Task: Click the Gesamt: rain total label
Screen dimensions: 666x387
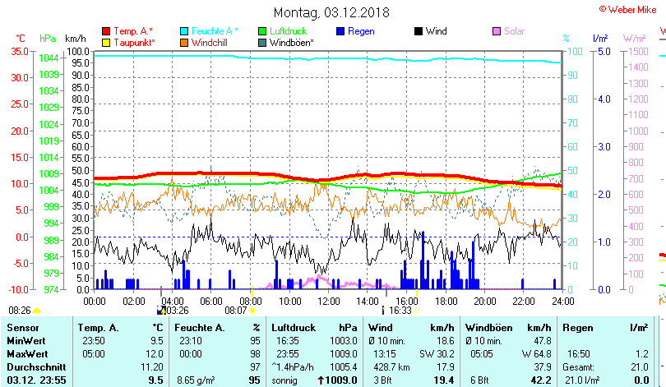Action: 579,367
